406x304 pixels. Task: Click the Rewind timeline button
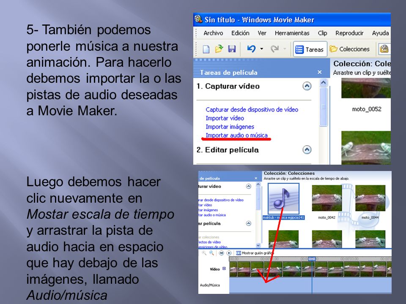pyautogui.click(x=221, y=253)
